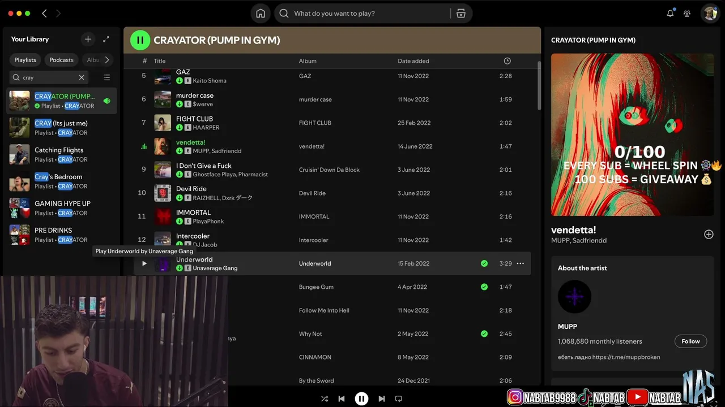Add vendetta! to Liked Songs
Image resolution: width=725 pixels, height=407 pixels.
tap(709, 234)
